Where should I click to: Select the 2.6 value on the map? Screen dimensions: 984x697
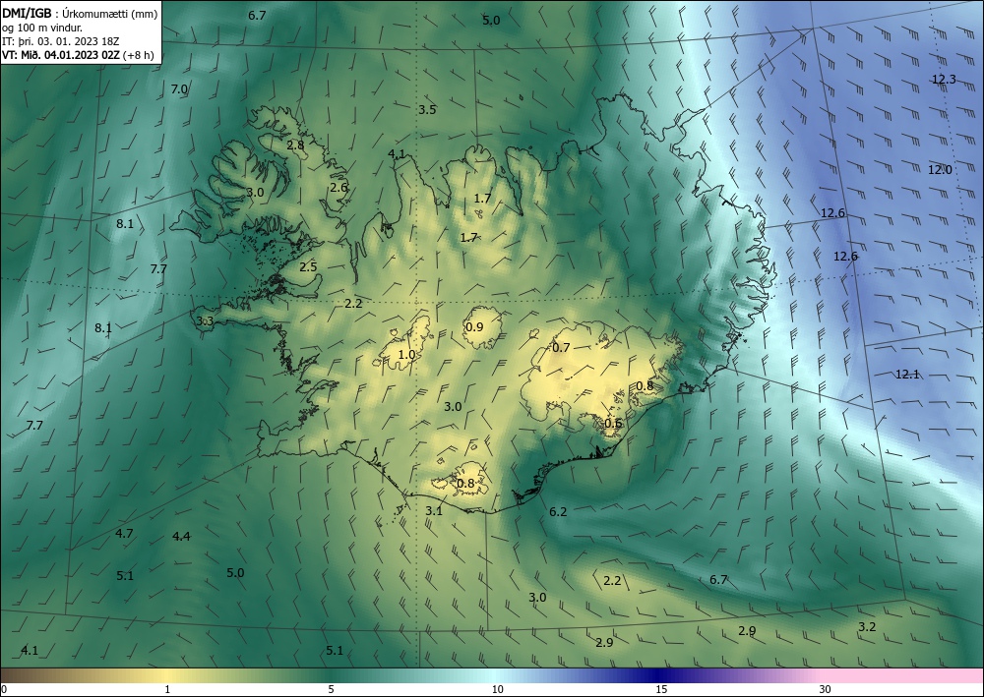pyautogui.click(x=338, y=188)
